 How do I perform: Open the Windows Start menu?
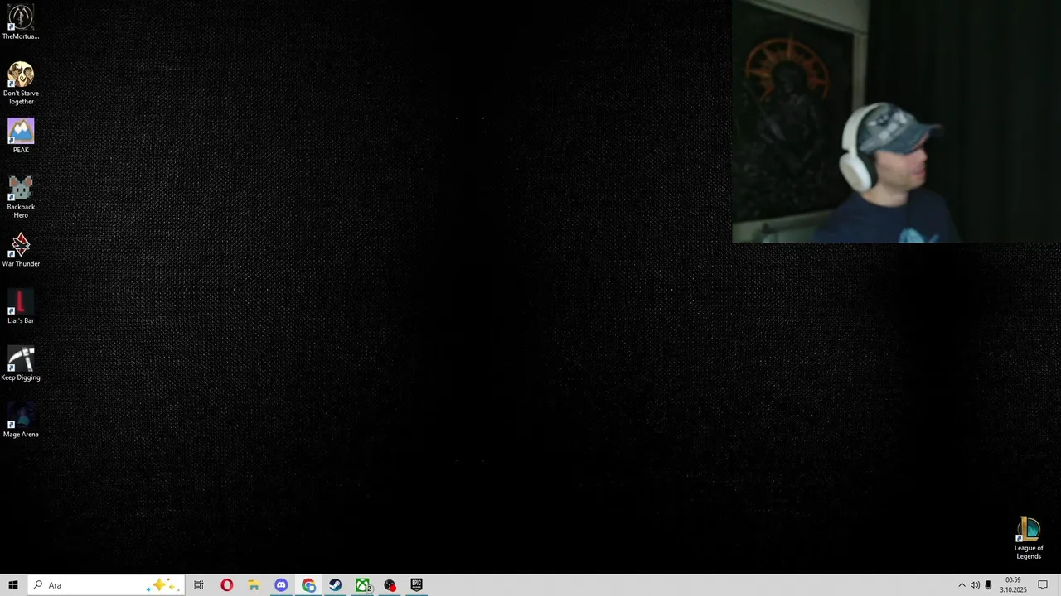[13, 585]
